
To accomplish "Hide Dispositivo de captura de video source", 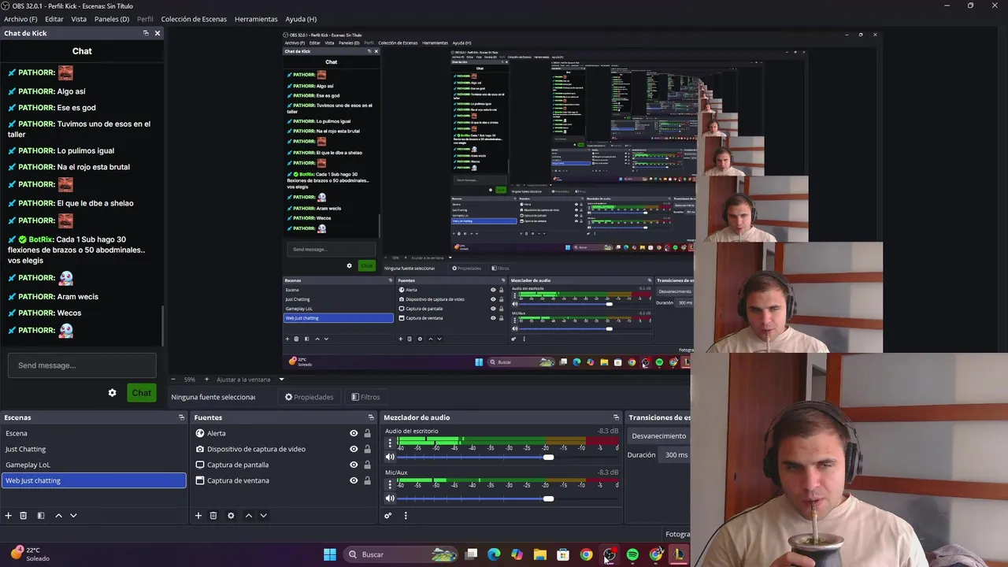I will click(x=354, y=449).
